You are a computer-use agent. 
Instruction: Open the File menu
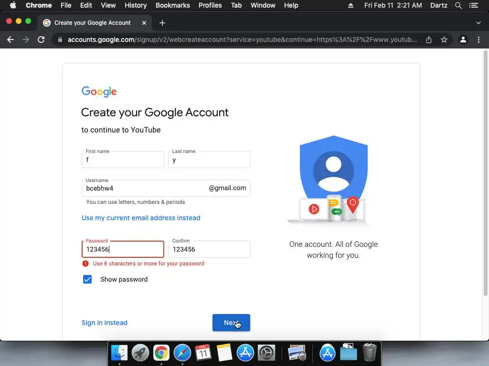tap(66, 5)
